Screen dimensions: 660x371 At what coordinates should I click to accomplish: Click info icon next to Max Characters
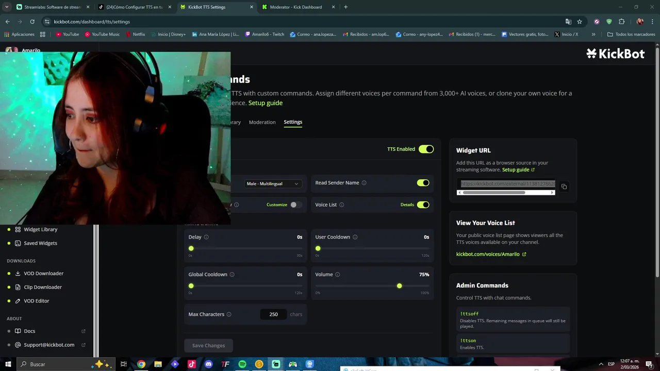coord(229,314)
